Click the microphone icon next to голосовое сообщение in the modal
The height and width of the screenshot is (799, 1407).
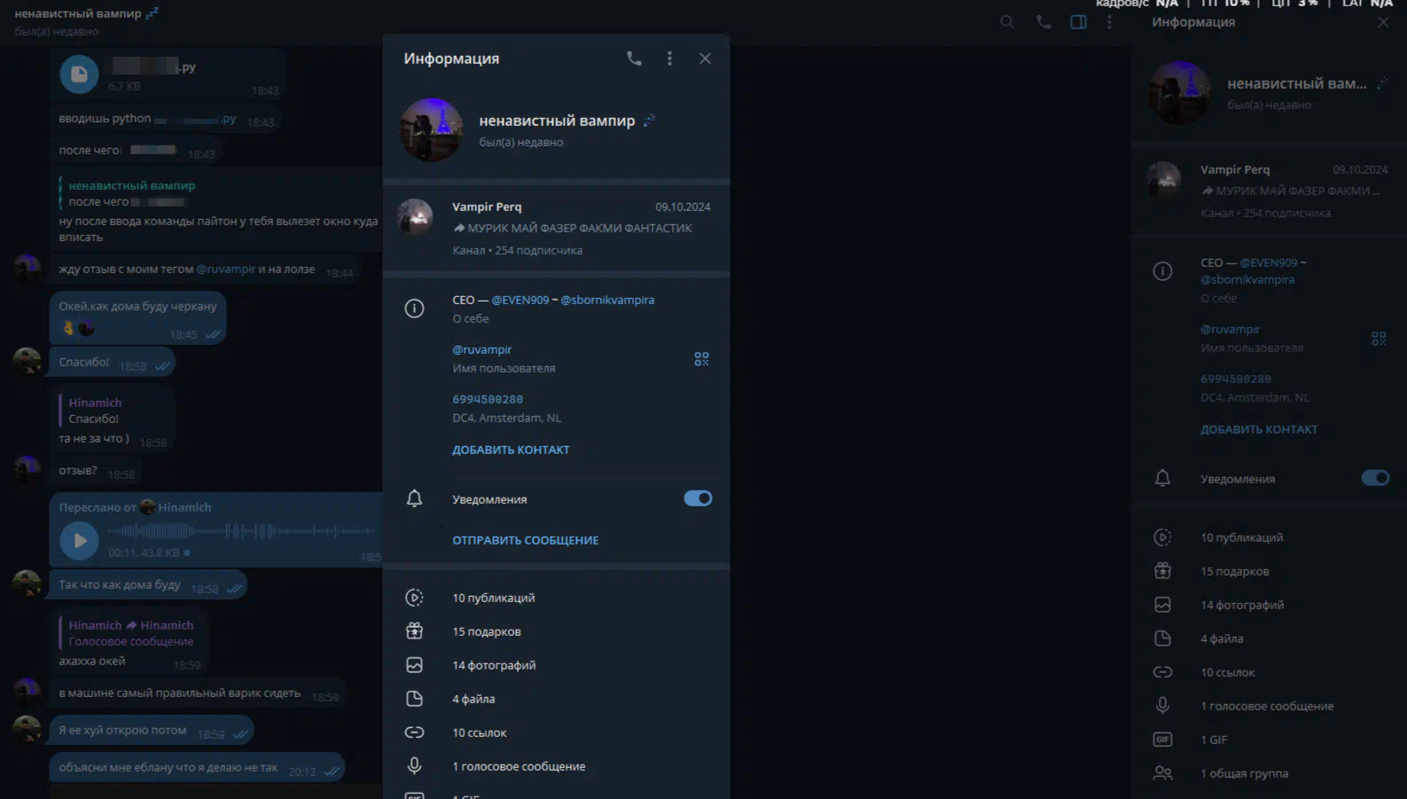pos(414,766)
